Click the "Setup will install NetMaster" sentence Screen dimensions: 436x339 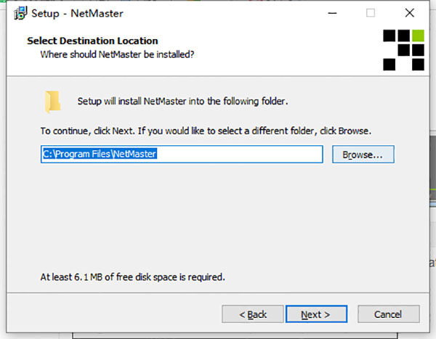click(x=182, y=102)
